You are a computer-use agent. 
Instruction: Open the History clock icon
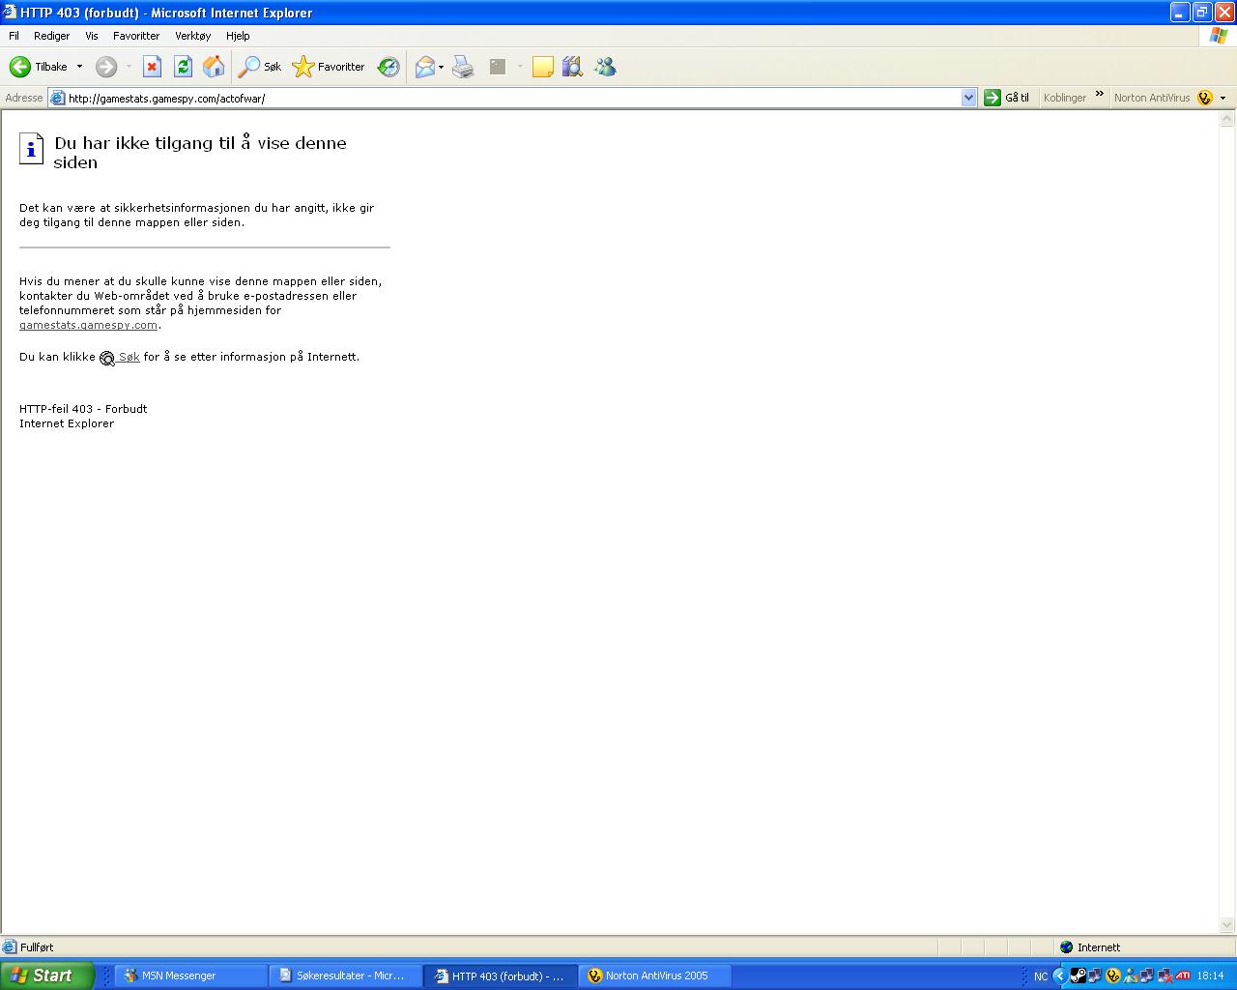[388, 67]
